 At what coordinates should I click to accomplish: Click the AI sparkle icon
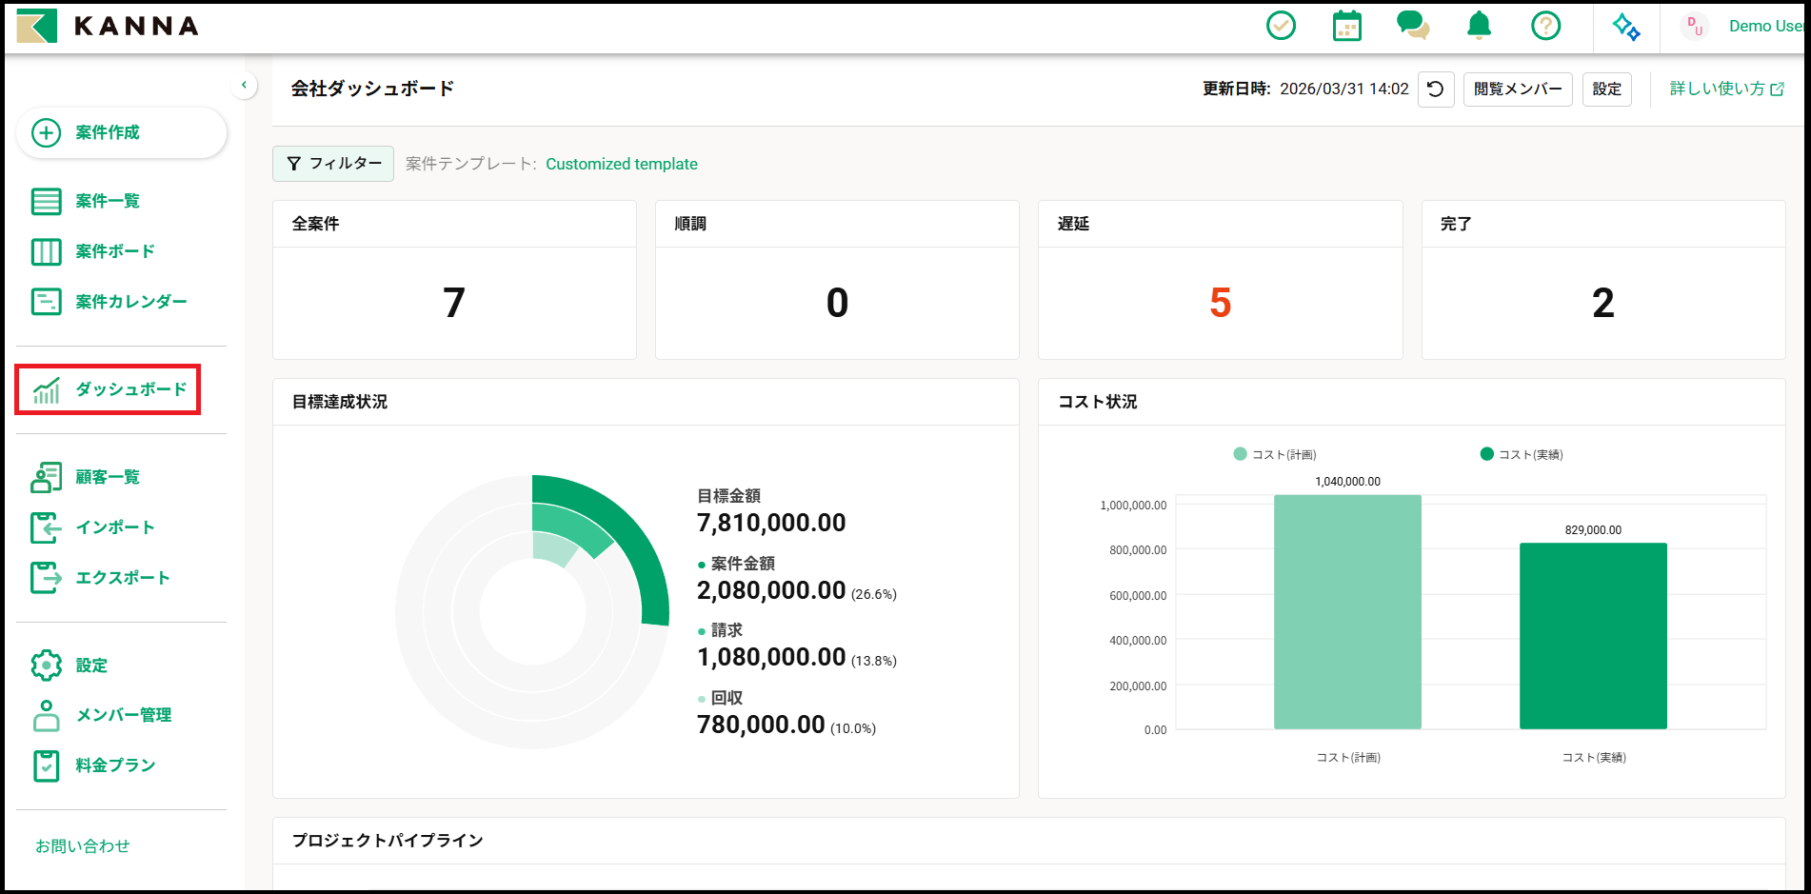coord(1626,27)
